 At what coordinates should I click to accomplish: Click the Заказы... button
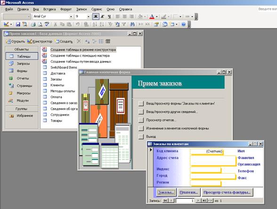pyautogui.click(x=166, y=192)
